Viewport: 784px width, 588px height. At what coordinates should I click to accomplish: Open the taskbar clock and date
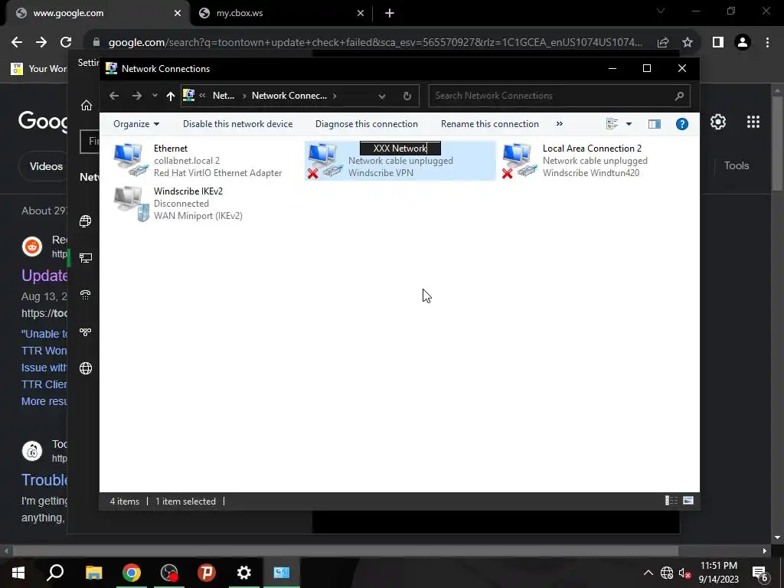point(718,573)
